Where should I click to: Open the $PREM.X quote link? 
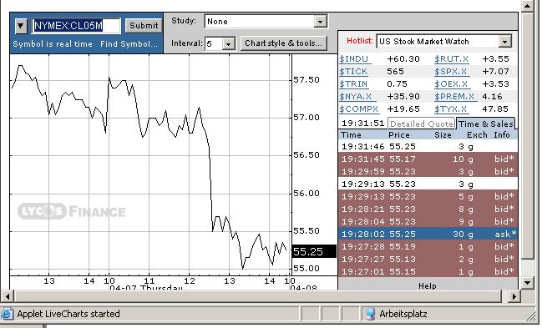point(455,97)
